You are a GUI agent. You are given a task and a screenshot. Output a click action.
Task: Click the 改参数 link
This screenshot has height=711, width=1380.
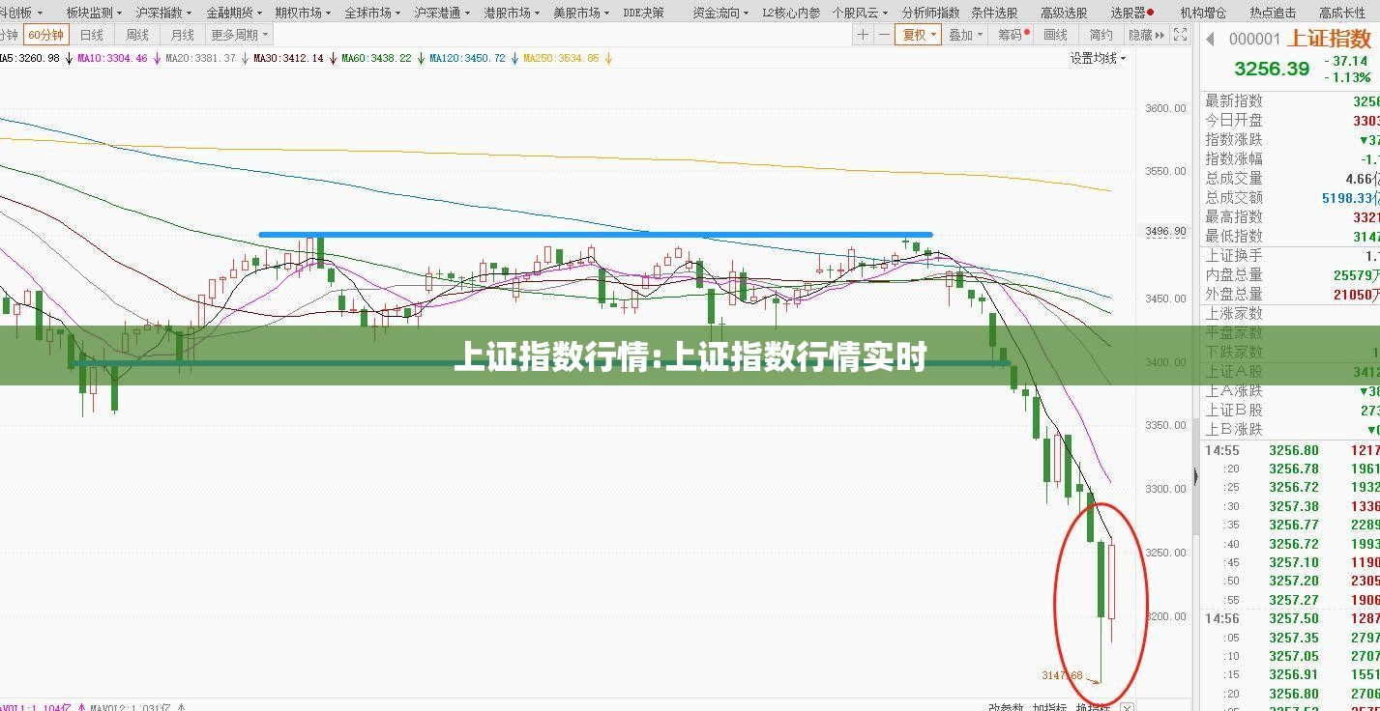tap(1005, 707)
